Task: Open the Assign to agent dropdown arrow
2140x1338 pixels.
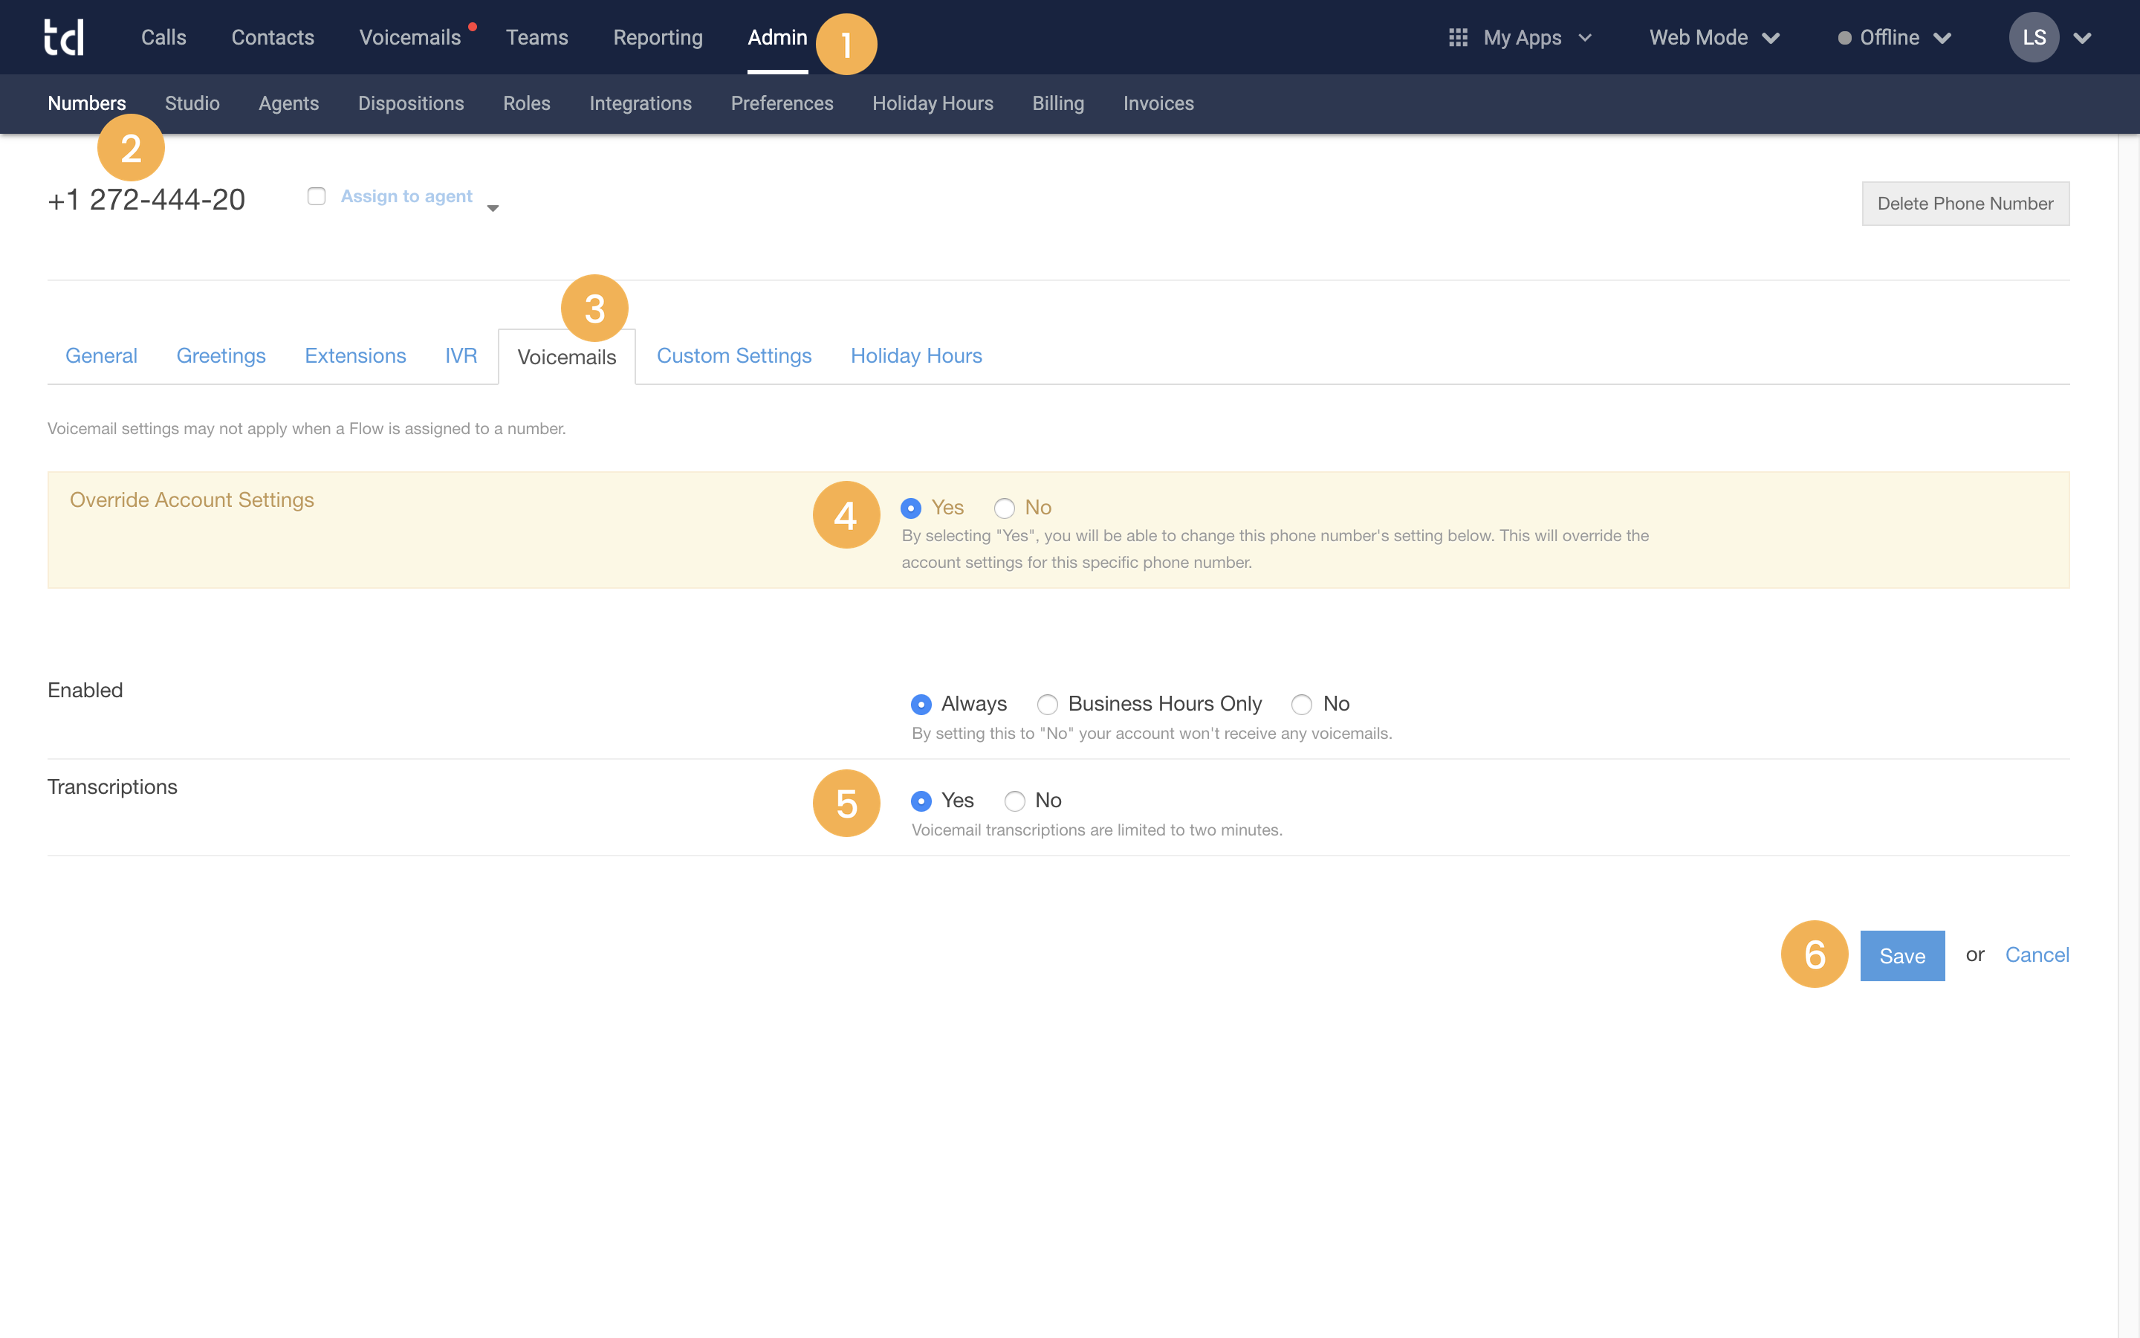Action: (493, 208)
